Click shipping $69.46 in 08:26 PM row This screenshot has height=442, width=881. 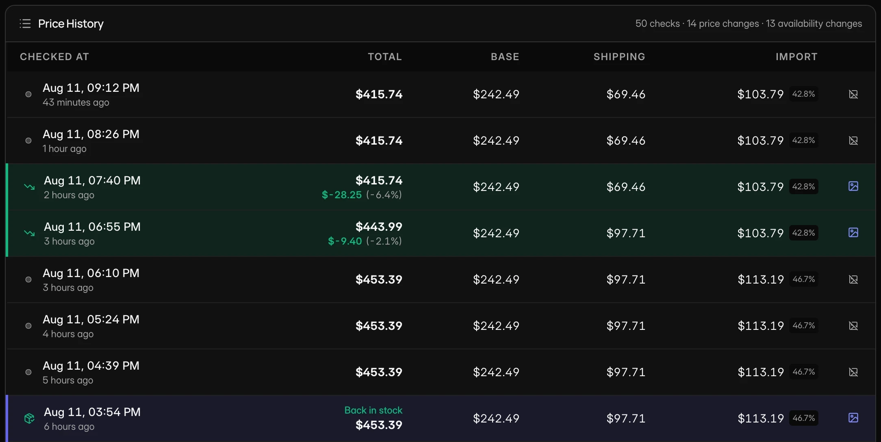[626, 141]
